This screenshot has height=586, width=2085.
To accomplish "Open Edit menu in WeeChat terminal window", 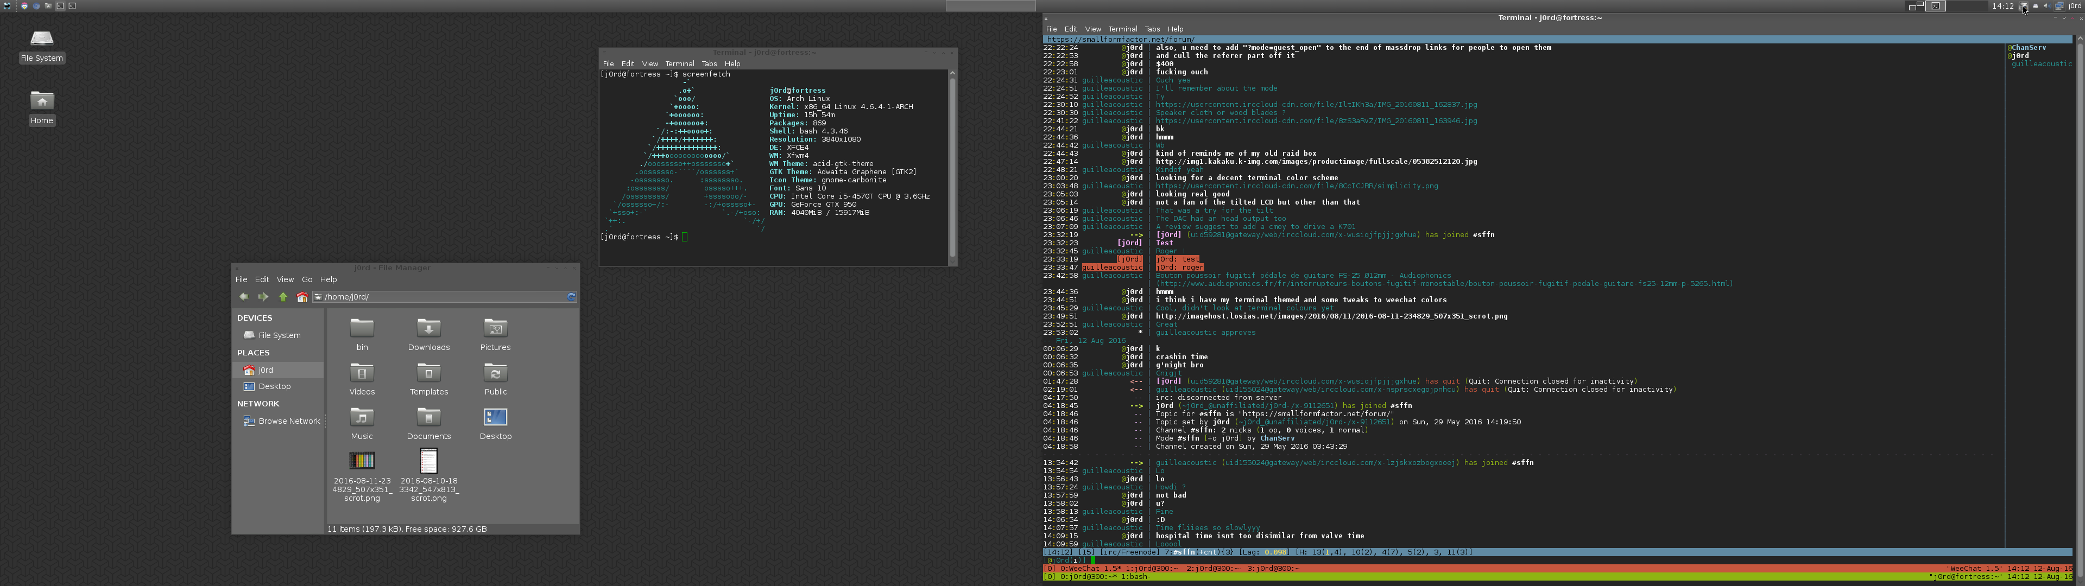I will click(x=1071, y=29).
